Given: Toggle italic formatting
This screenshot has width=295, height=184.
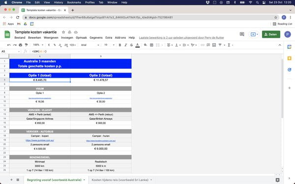Looking at the screenshot, I should pyautogui.click(x=126, y=45).
